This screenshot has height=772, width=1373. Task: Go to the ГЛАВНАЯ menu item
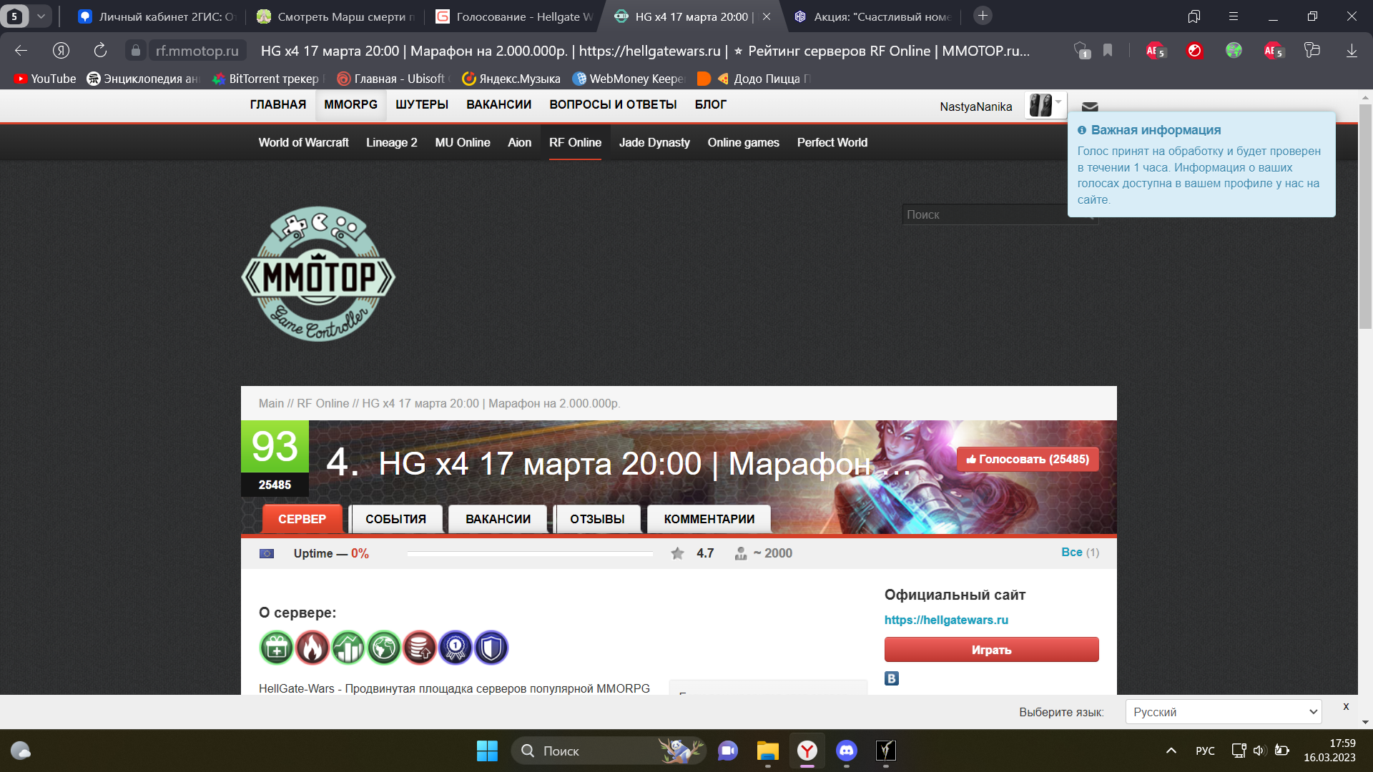coord(277,104)
